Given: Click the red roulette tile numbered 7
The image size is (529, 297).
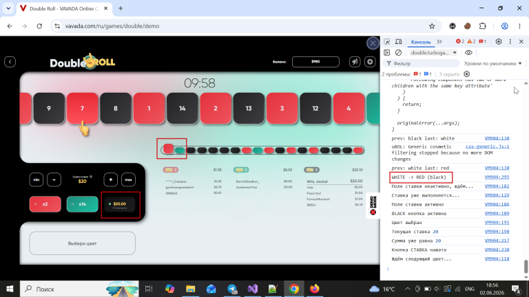Looking at the screenshot, I should click(83, 109).
